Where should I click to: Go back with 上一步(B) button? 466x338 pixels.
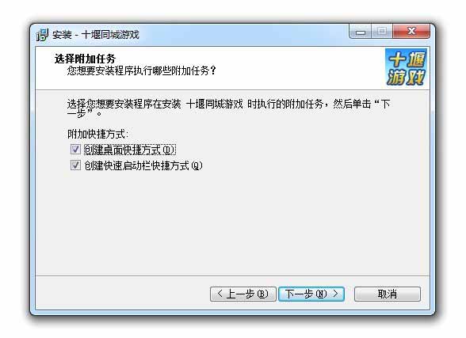pyautogui.click(x=243, y=294)
